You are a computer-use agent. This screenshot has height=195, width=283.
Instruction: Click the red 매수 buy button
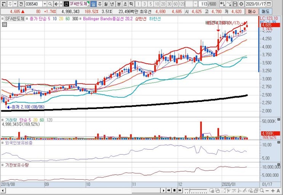(252, 11)
